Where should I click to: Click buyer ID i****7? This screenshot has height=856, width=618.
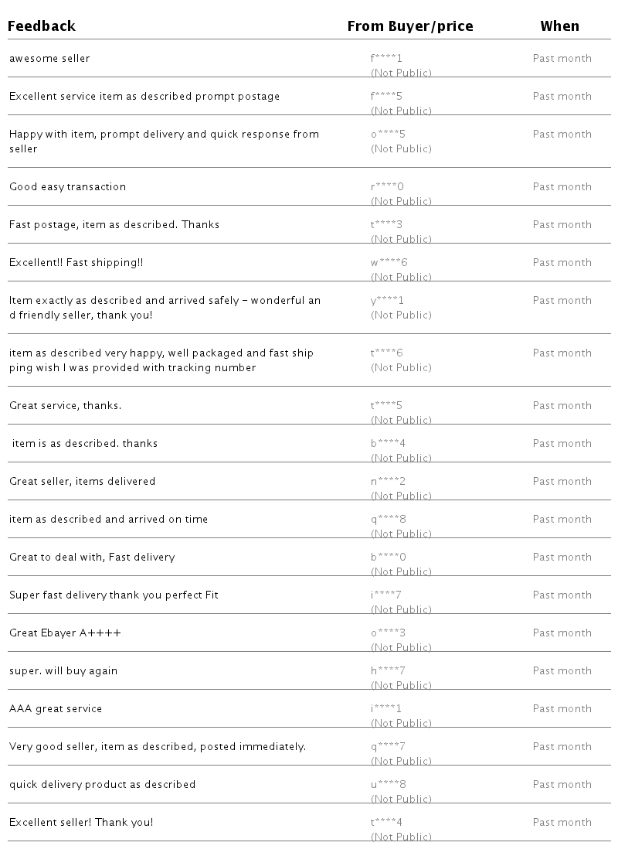coord(385,595)
